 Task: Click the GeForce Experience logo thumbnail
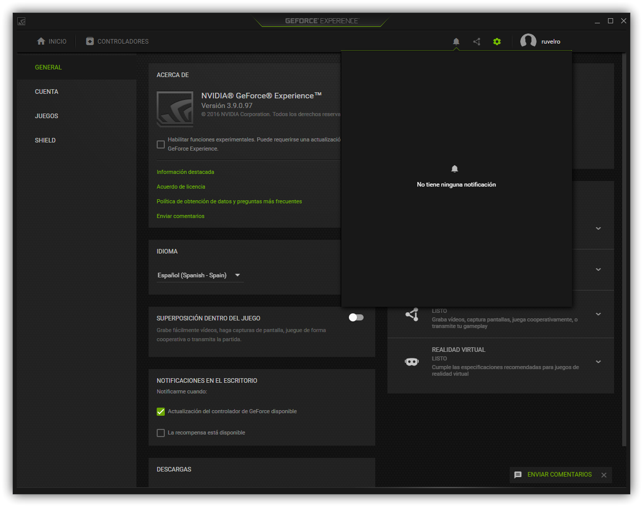175,108
